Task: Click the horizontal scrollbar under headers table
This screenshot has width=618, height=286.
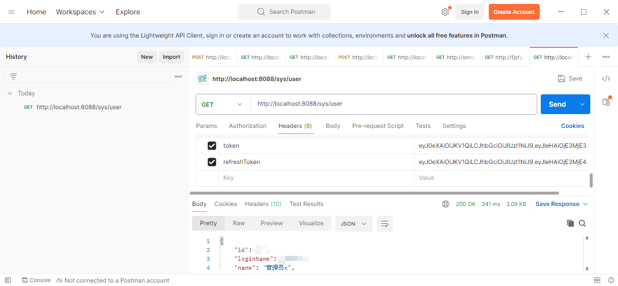Action: click(374, 193)
